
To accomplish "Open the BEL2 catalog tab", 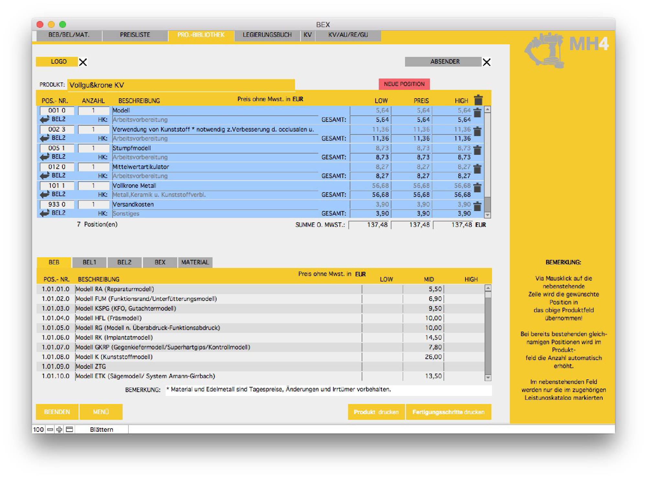I will [x=124, y=262].
